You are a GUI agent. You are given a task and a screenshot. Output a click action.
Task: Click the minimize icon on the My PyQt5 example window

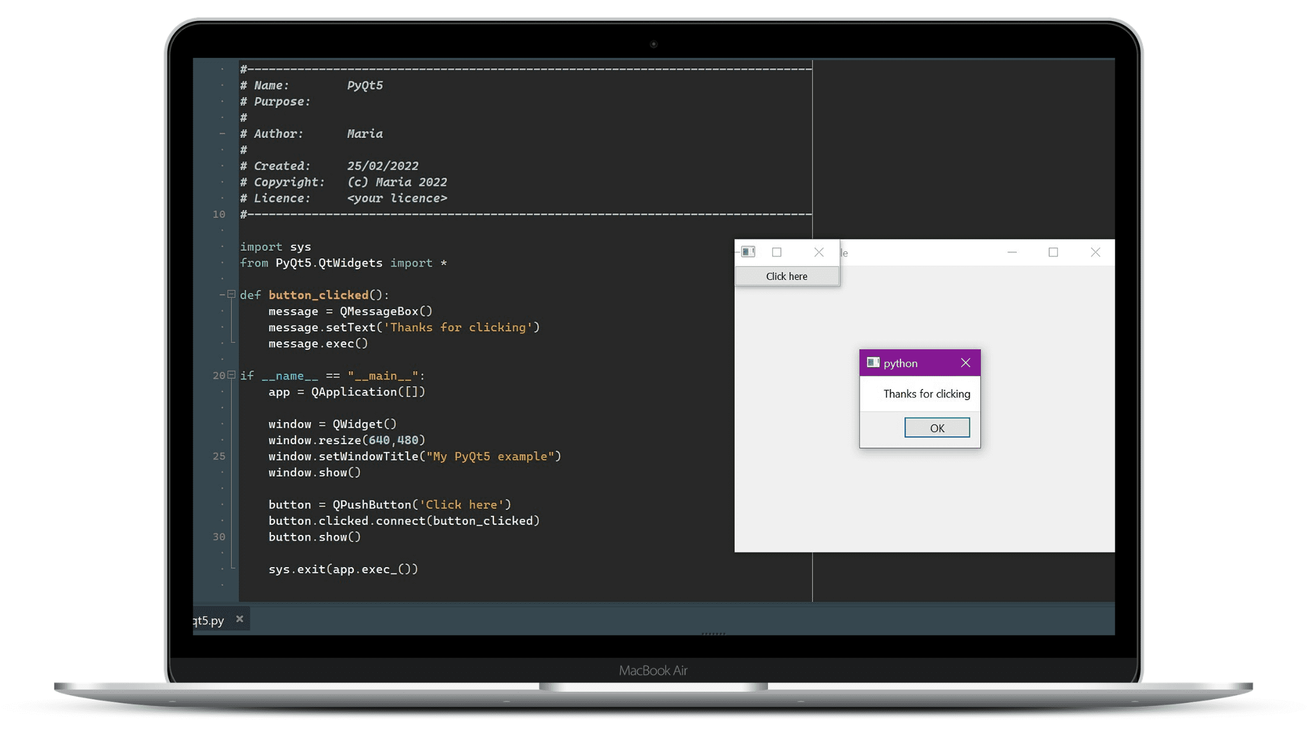[x=1011, y=252]
